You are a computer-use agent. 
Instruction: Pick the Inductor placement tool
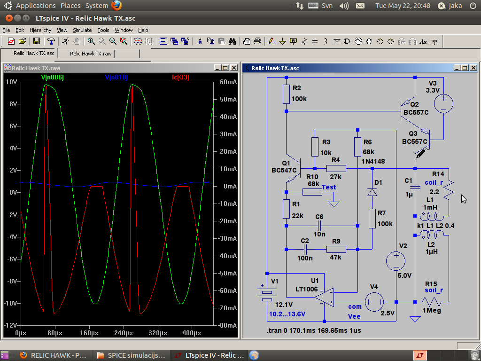326,41
